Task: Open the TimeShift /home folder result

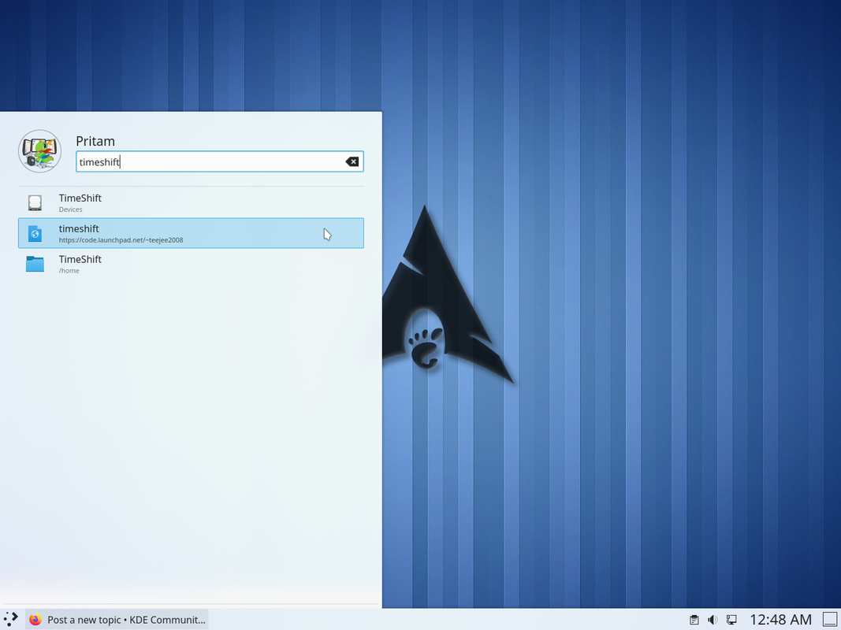Action: [191, 264]
